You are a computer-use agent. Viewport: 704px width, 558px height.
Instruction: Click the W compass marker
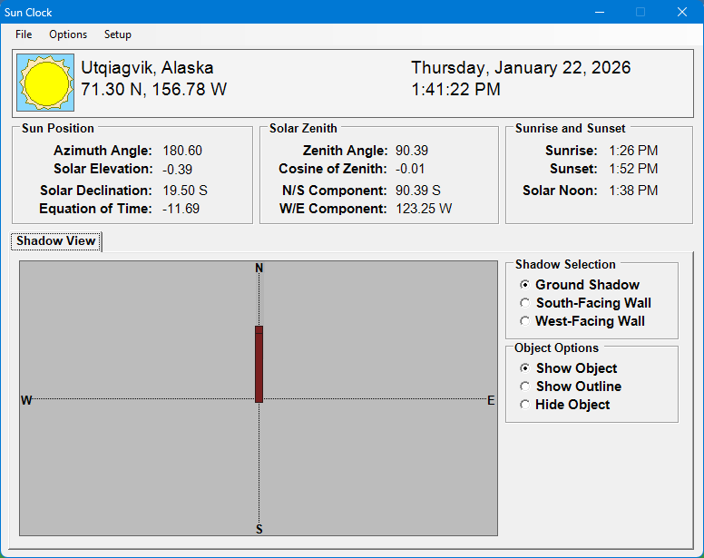coord(26,400)
